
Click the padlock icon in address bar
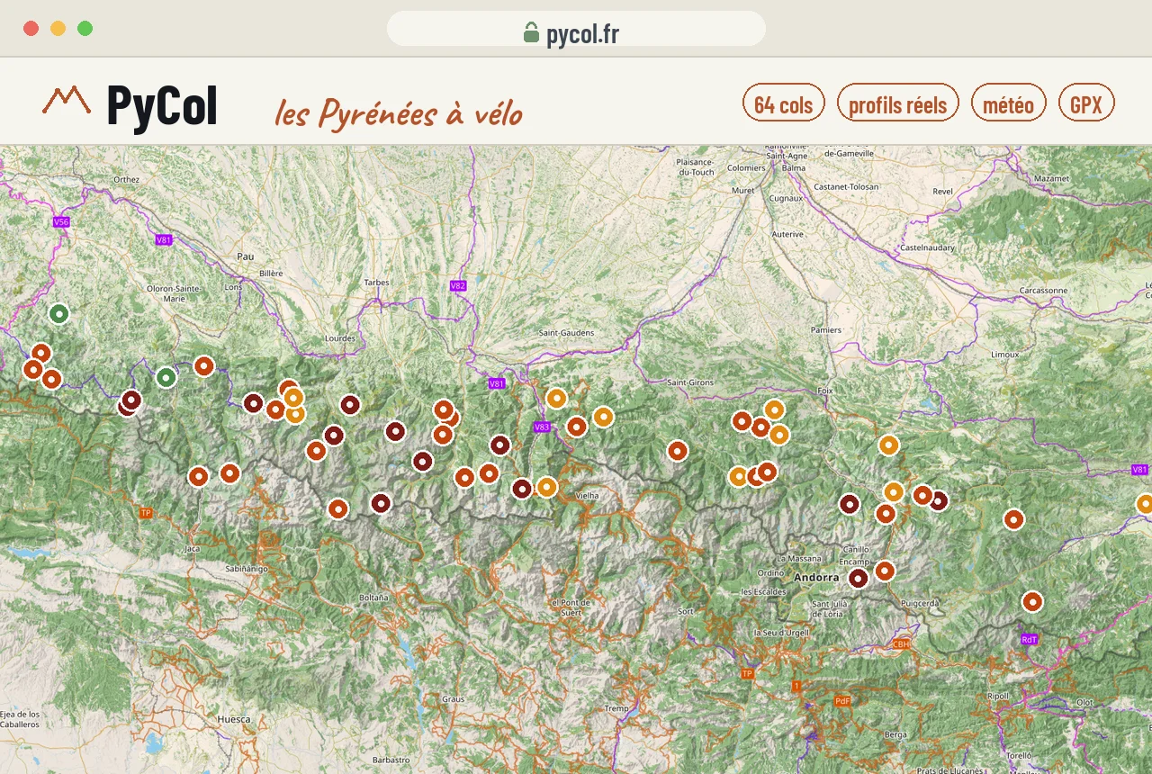[x=531, y=32]
